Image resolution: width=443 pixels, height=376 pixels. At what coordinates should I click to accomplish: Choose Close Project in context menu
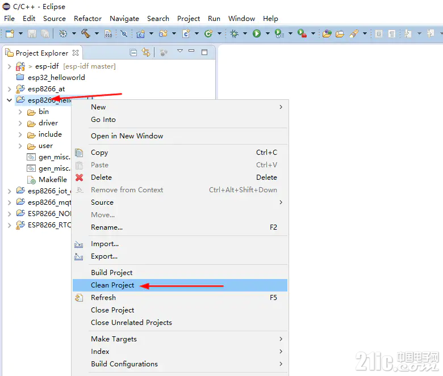(x=180, y=310)
